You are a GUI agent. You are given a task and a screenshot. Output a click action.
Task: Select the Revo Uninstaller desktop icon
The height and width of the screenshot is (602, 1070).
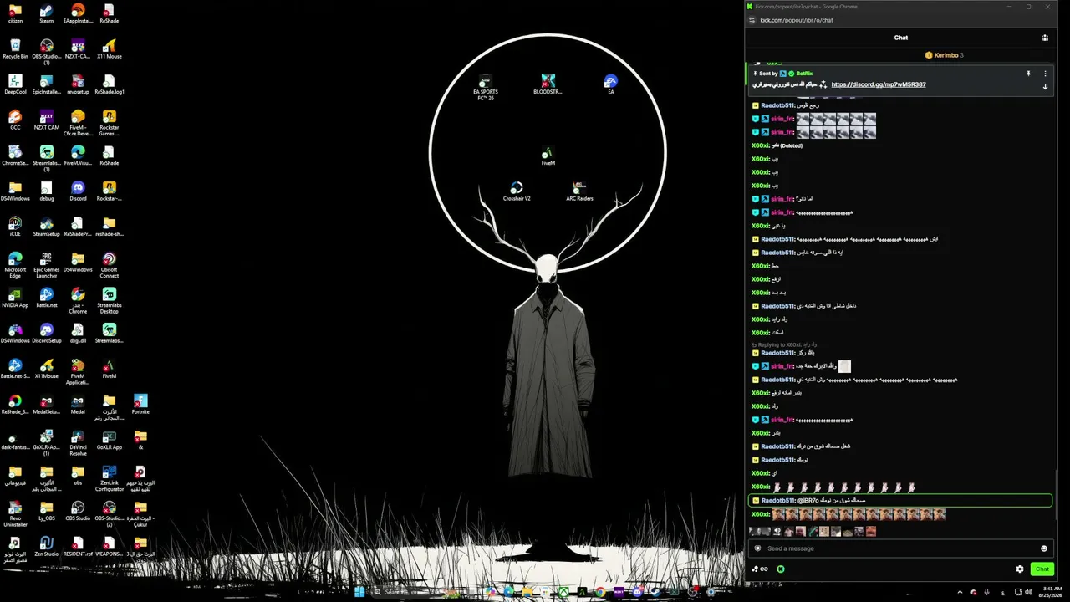pyautogui.click(x=15, y=513)
